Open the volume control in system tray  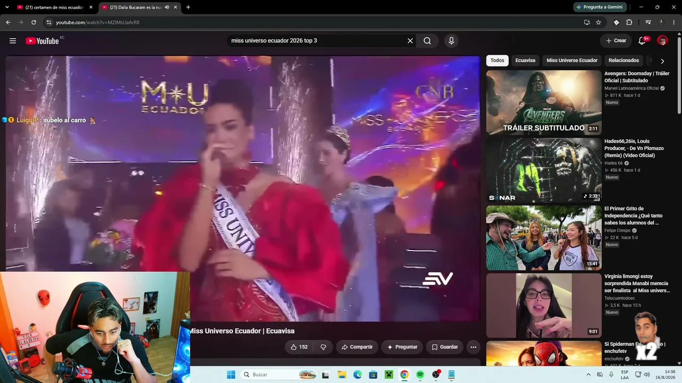coord(647,374)
